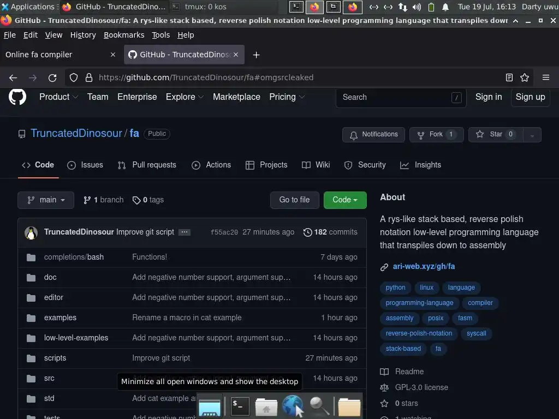Viewport: 559px width, 419px height.
Task: Open the ari-web.xyz/gh/fa link
Action: pyautogui.click(x=424, y=266)
